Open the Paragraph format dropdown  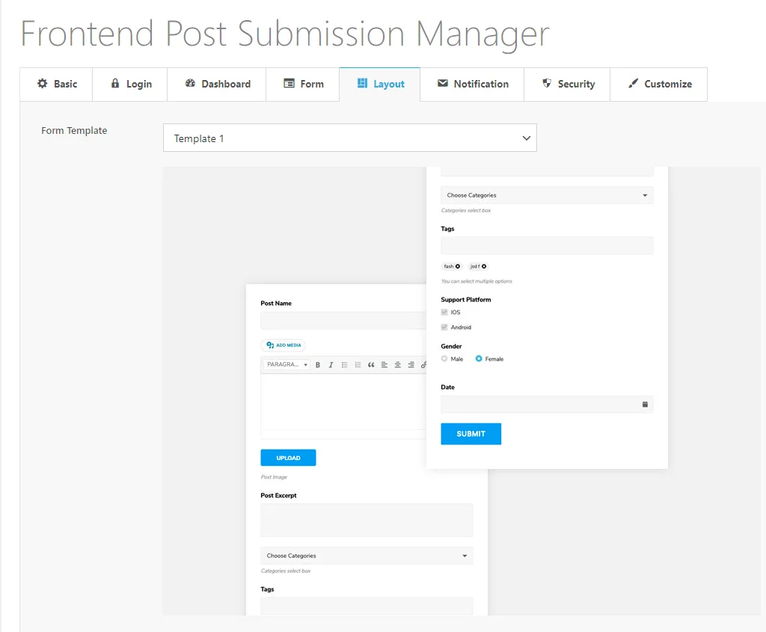287,364
